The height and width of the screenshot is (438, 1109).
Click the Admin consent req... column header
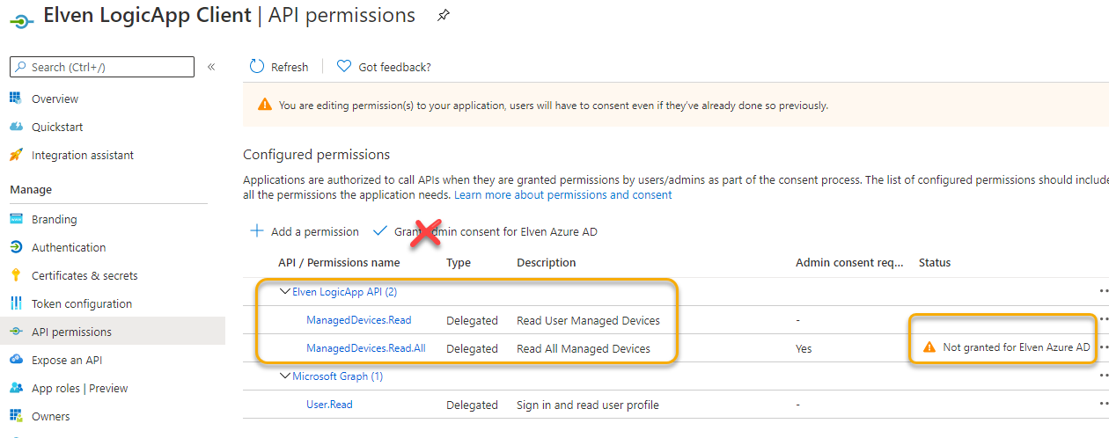pyautogui.click(x=849, y=262)
